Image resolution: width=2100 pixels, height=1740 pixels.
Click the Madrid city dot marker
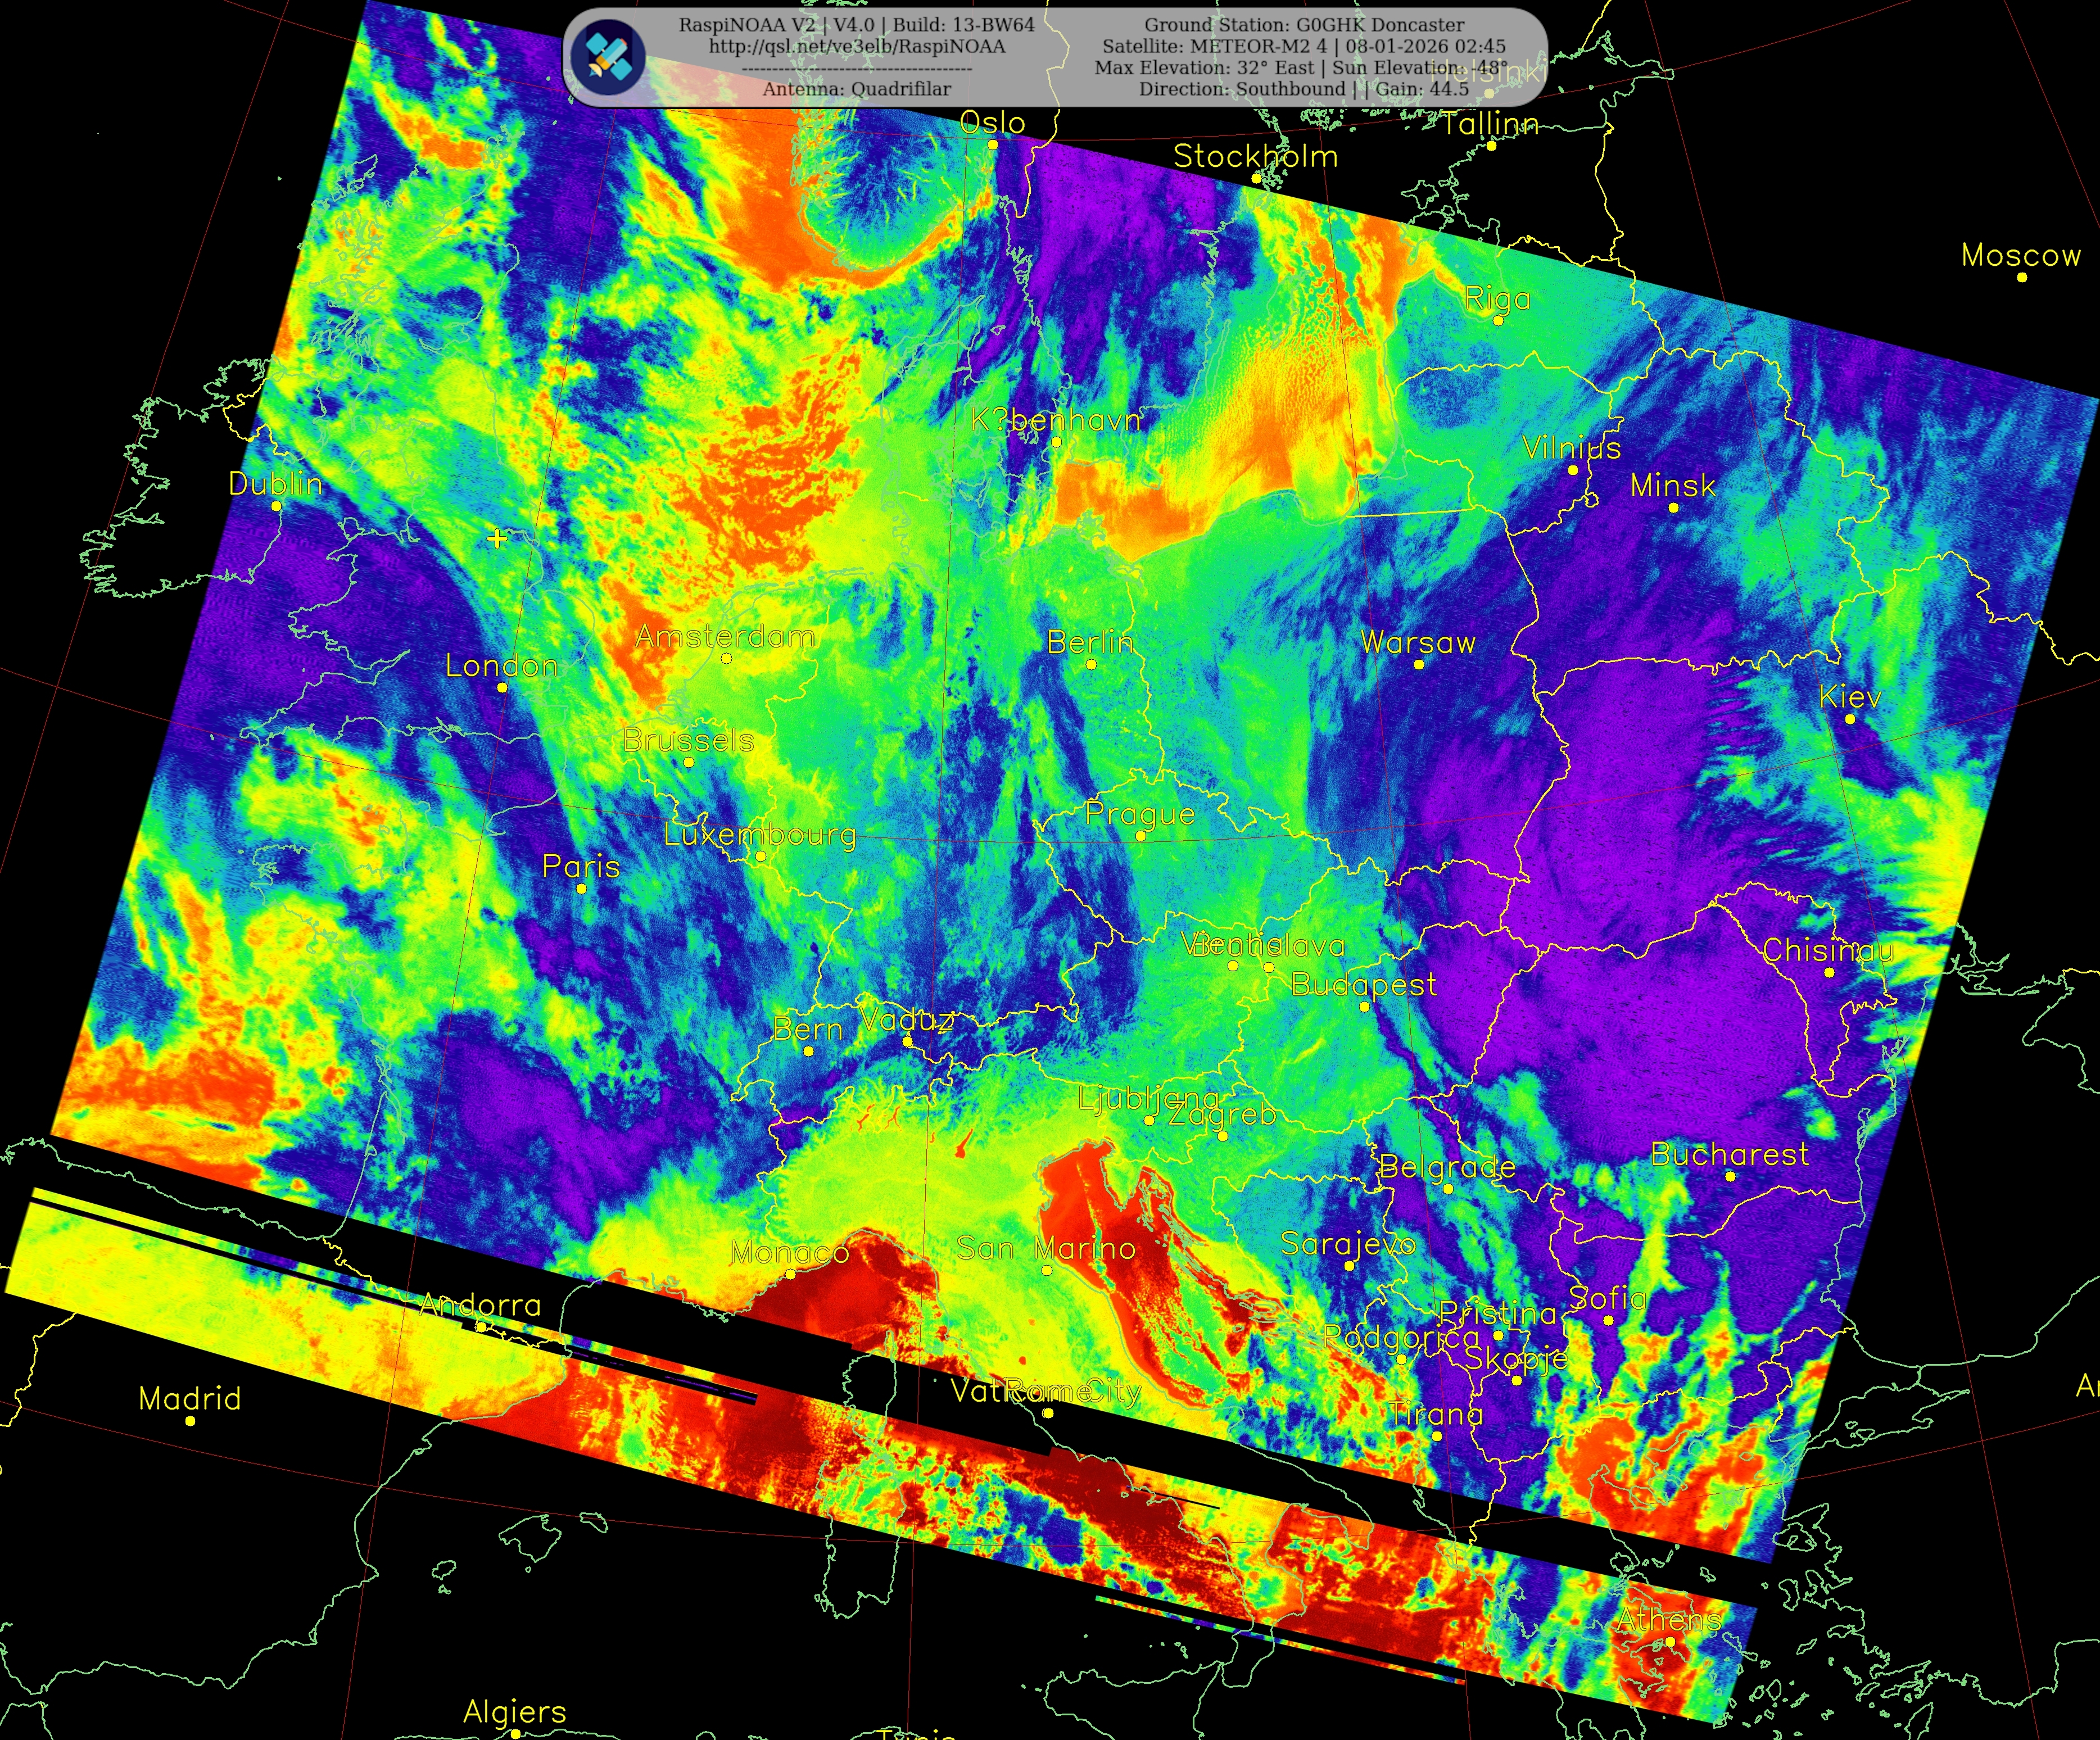tap(190, 1420)
